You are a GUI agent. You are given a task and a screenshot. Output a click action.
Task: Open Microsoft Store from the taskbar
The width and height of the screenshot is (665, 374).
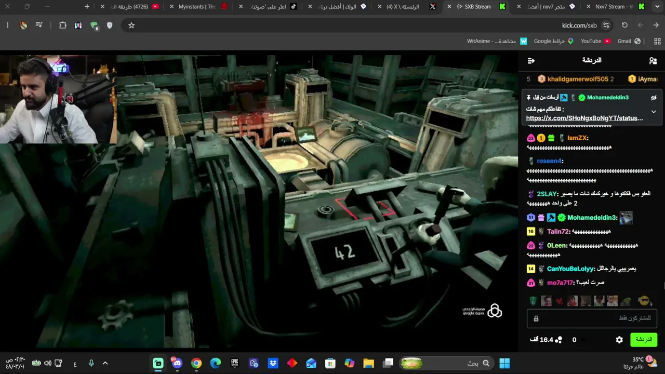click(x=330, y=364)
